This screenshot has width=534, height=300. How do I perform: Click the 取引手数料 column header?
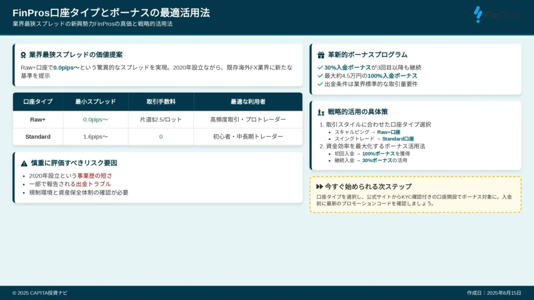[x=161, y=102]
